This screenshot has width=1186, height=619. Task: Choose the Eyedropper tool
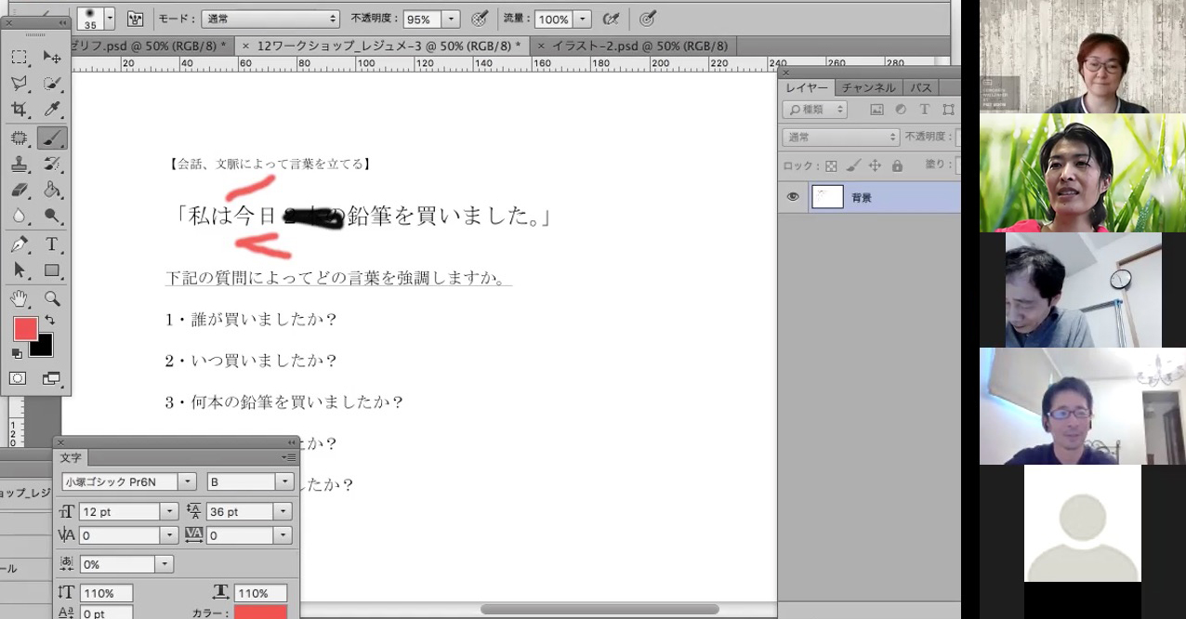(52, 110)
